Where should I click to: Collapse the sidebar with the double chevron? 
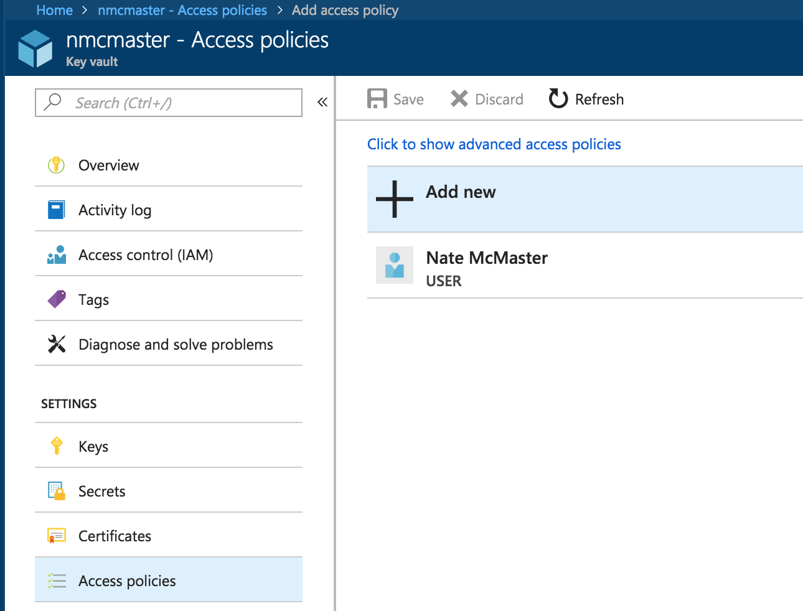(322, 102)
